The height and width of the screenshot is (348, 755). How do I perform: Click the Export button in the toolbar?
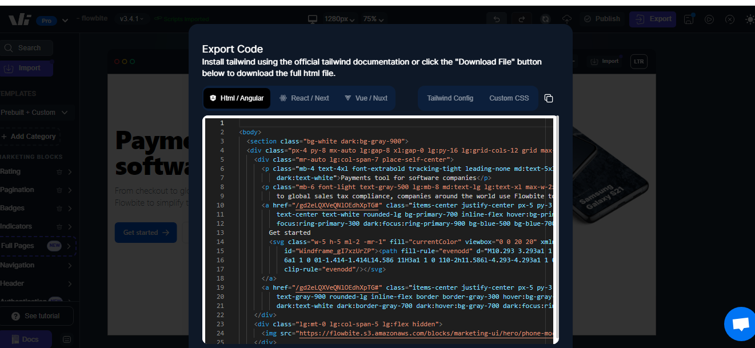point(653,19)
